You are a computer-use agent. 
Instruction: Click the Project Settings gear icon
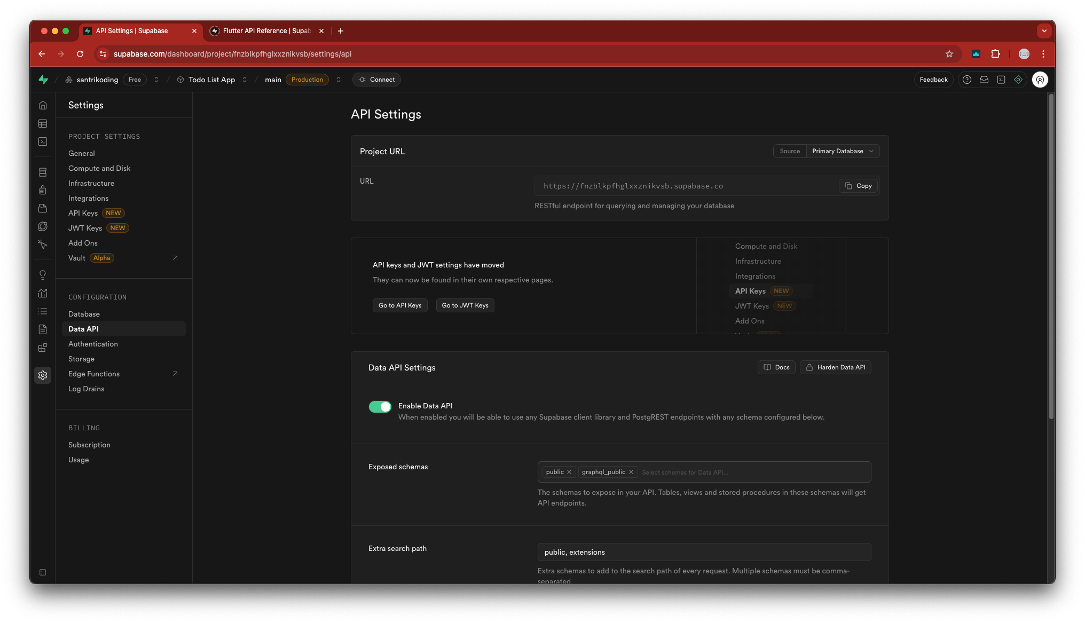coord(43,375)
